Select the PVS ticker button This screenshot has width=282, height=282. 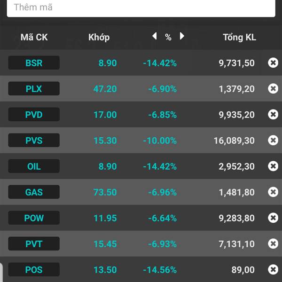34,140
